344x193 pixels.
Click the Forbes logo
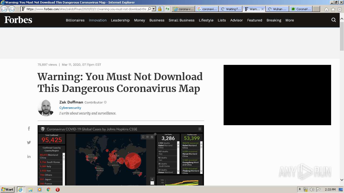[x=18, y=20]
